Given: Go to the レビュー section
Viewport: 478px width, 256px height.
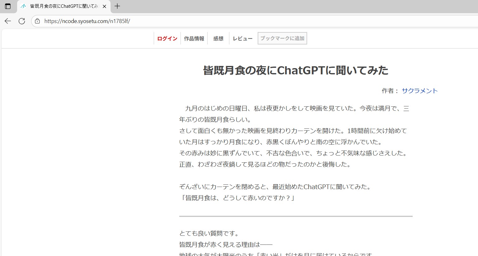Looking at the screenshot, I should 243,39.
